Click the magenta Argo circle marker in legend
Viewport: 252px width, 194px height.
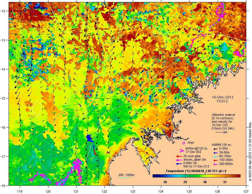(x=184, y=143)
